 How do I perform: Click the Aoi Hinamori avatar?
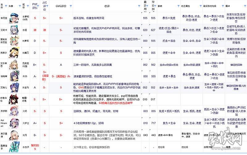pos(14,122)
